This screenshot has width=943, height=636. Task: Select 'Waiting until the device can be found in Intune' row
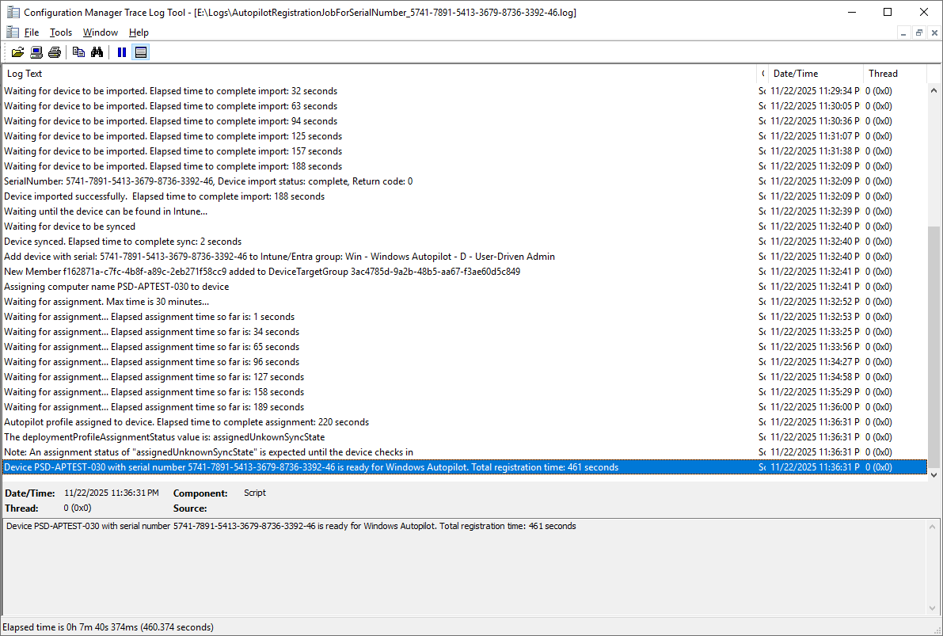point(464,211)
